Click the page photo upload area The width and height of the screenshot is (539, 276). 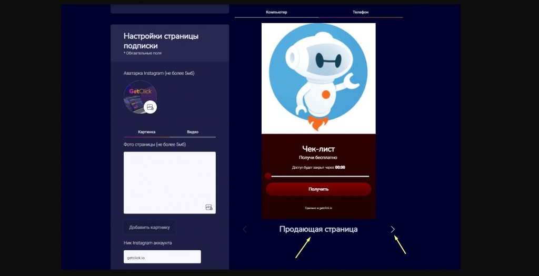170,182
